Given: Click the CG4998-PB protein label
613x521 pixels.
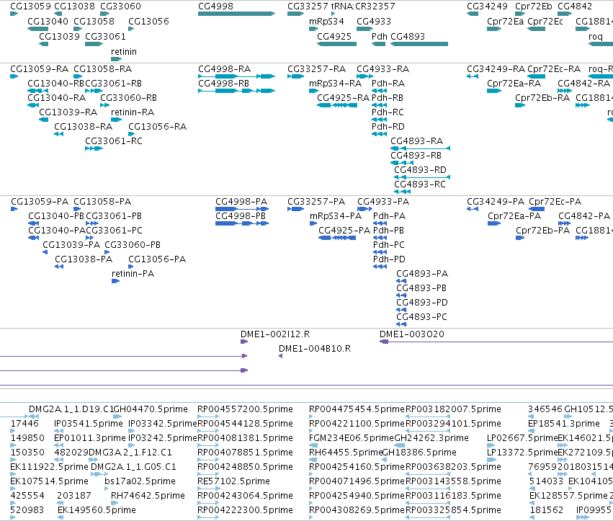Looking at the screenshot, I should tap(241, 216).
